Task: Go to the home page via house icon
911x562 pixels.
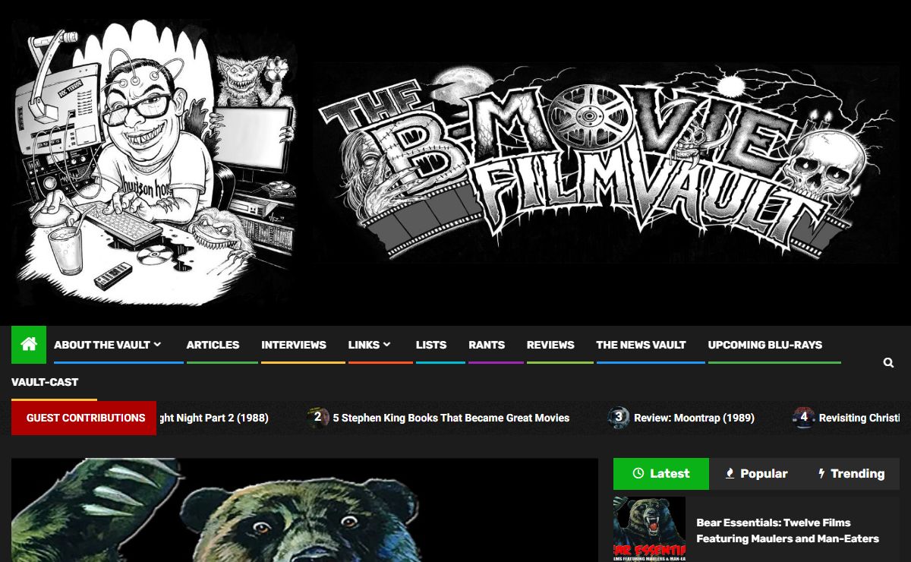Action: (x=29, y=345)
